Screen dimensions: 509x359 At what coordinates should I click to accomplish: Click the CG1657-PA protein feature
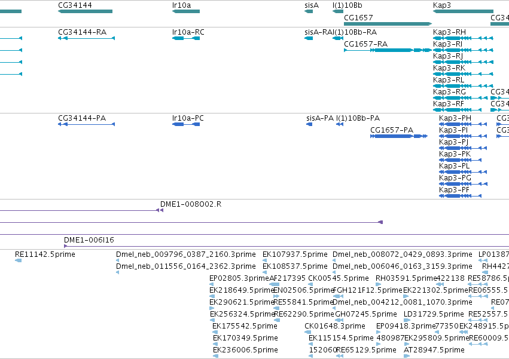pyautogui.click(x=399, y=136)
